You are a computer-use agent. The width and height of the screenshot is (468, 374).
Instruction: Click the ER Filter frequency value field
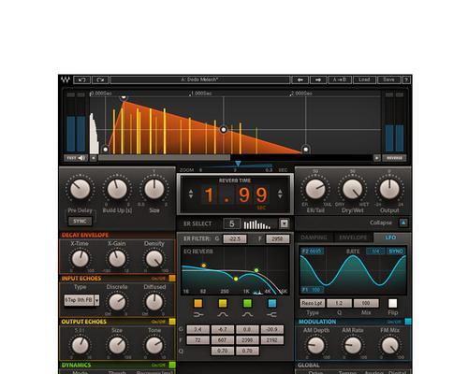coord(277,238)
